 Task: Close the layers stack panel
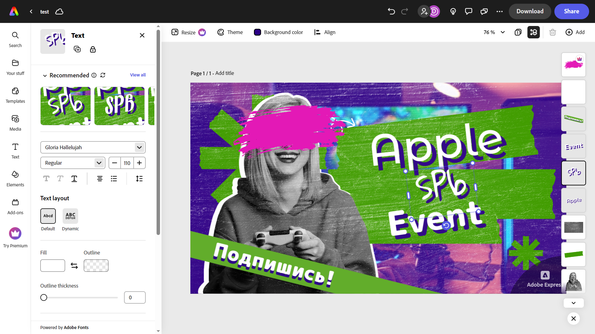tap(574, 319)
